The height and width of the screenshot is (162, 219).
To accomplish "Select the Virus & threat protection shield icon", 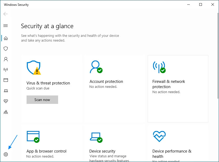I will 6,49.
